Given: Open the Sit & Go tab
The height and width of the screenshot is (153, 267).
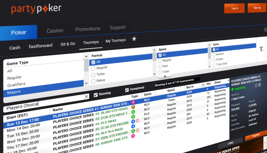Looking at the screenshot, I should (x=68, y=44).
